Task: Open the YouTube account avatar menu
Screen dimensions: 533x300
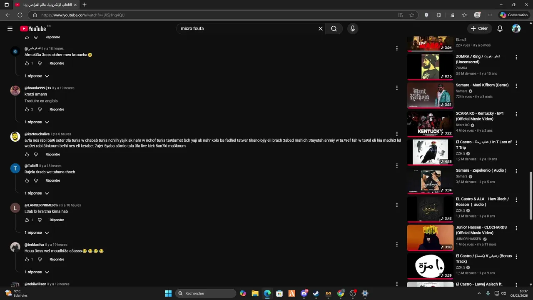Action: point(516,29)
